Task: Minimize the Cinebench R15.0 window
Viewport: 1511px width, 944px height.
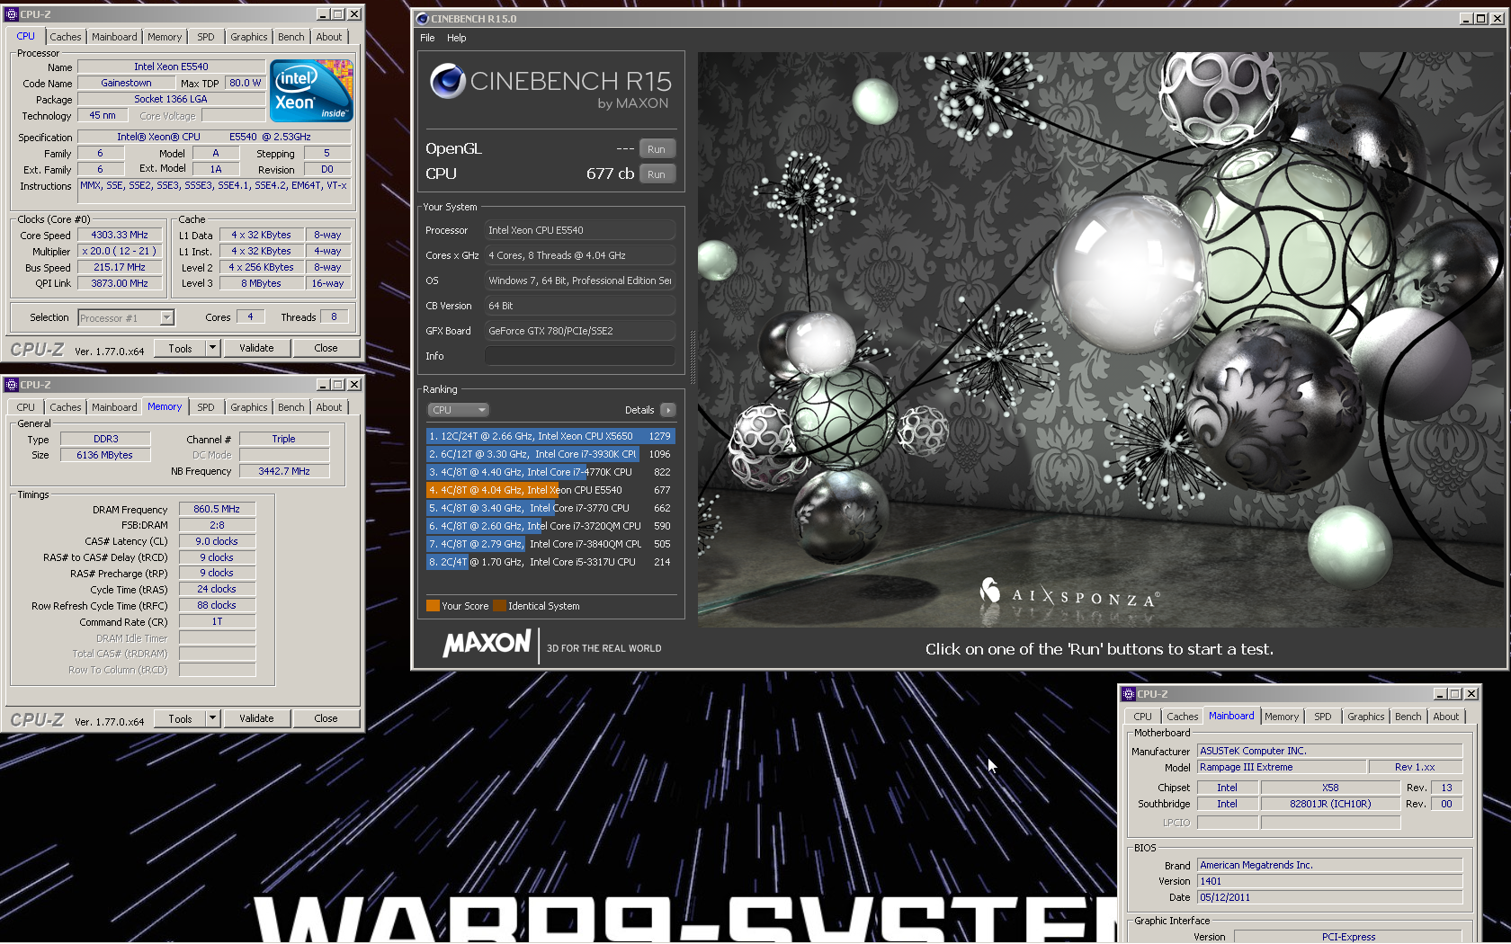Action: point(1466,19)
